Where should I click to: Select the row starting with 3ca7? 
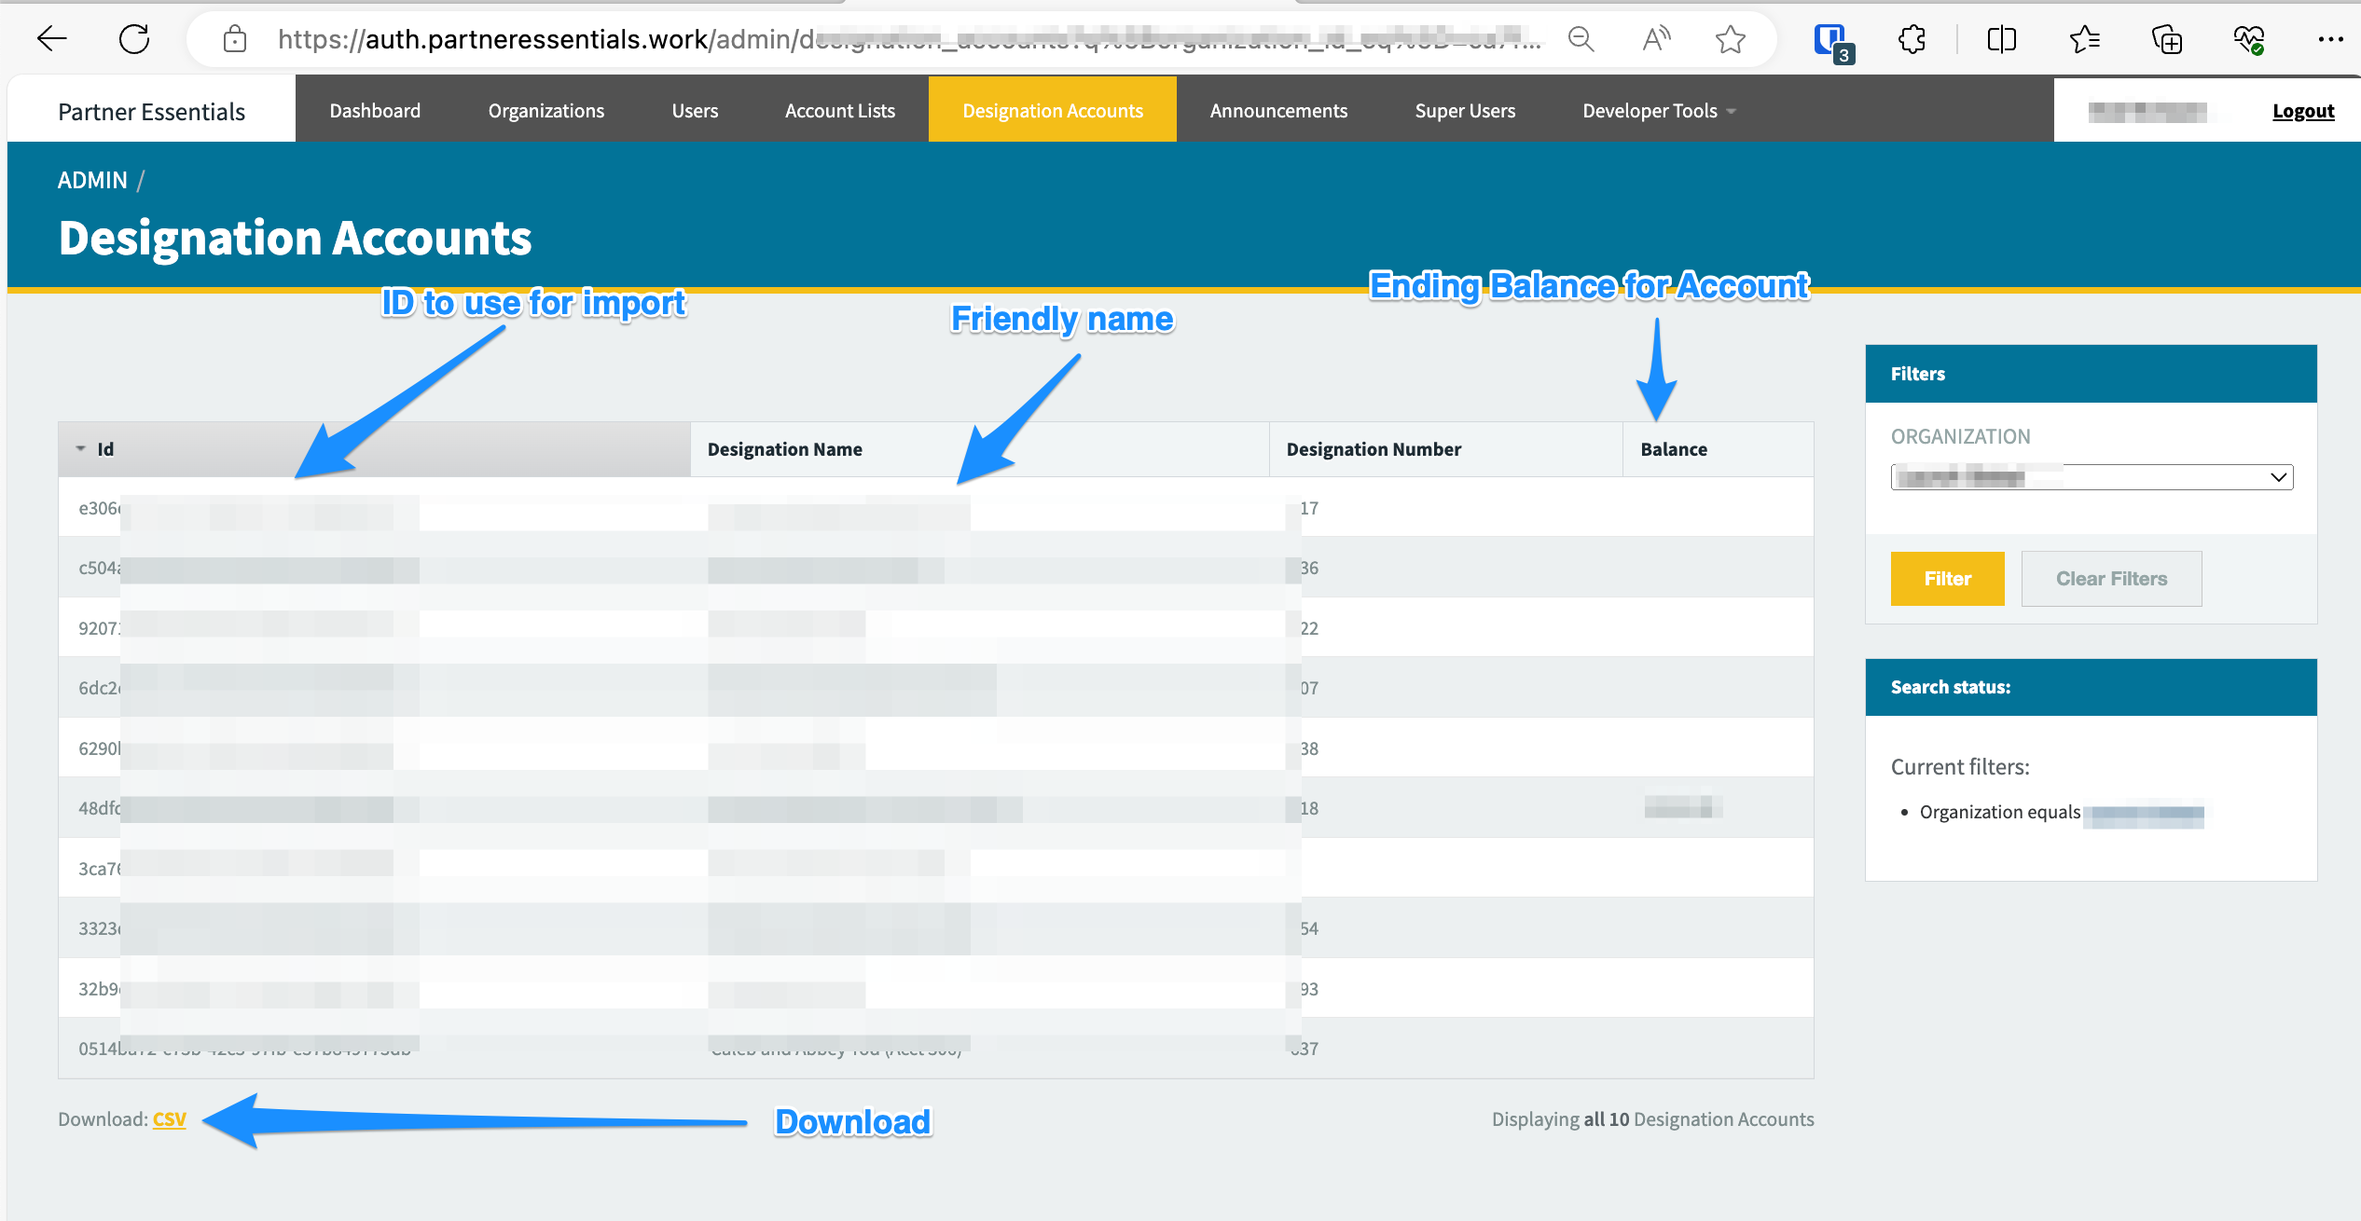point(936,869)
